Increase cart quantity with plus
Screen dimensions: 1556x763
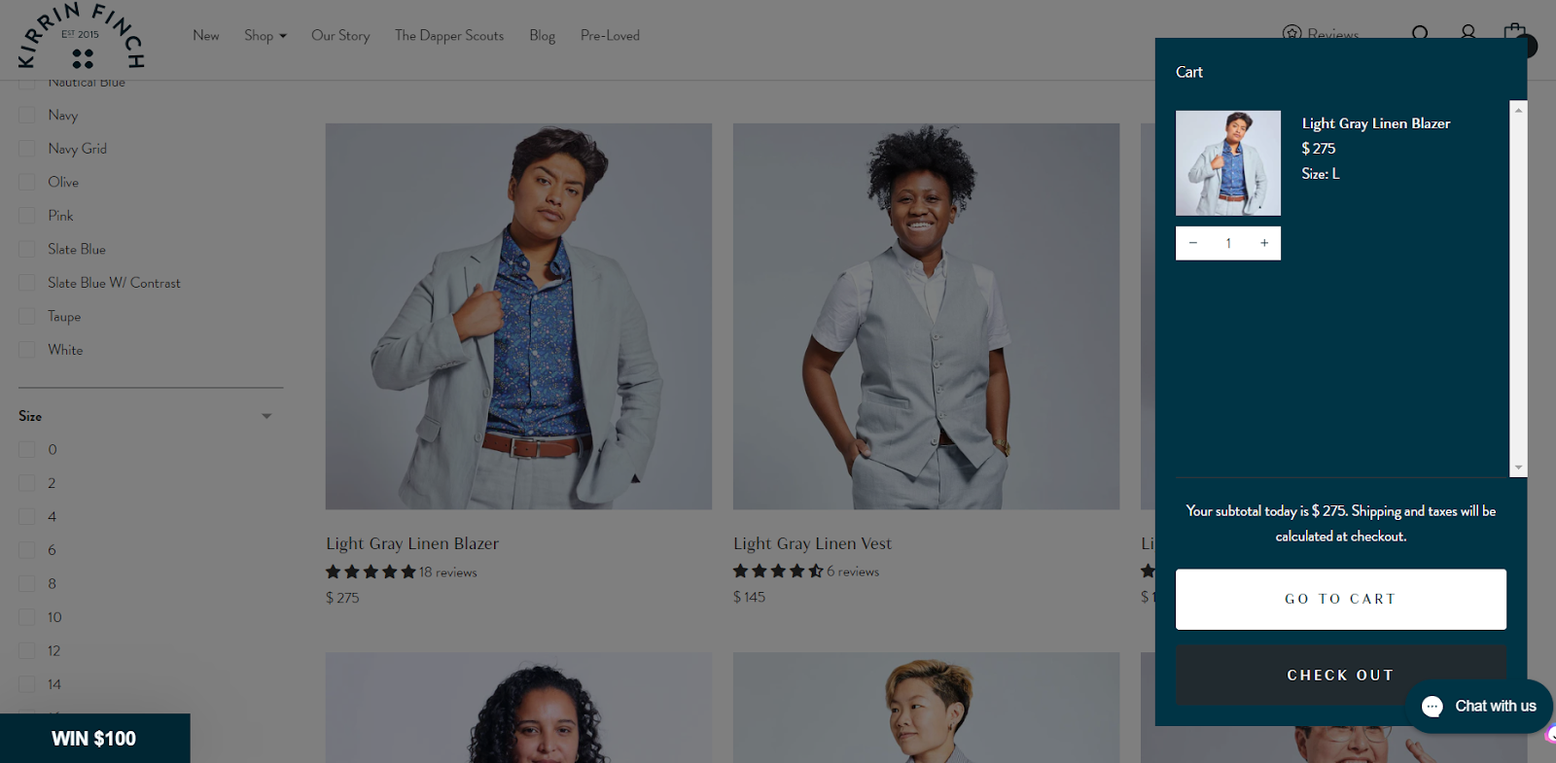(1264, 243)
